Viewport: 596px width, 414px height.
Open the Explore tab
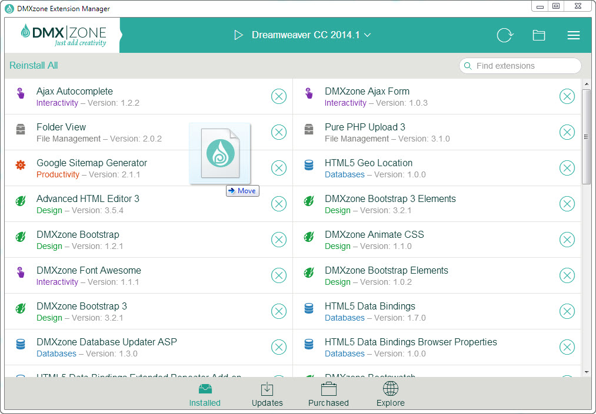(390, 395)
